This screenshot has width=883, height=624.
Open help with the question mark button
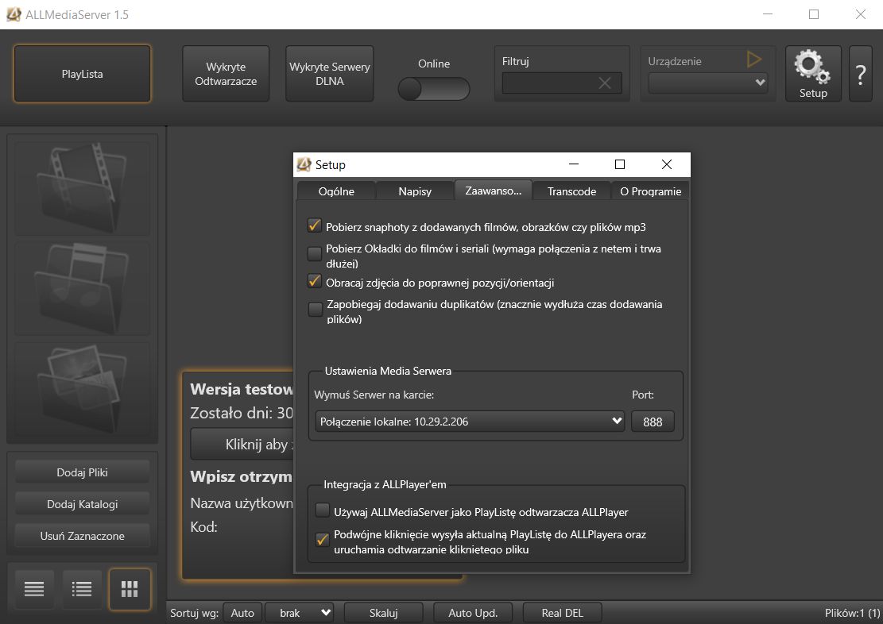pyautogui.click(x=861, y=74)
